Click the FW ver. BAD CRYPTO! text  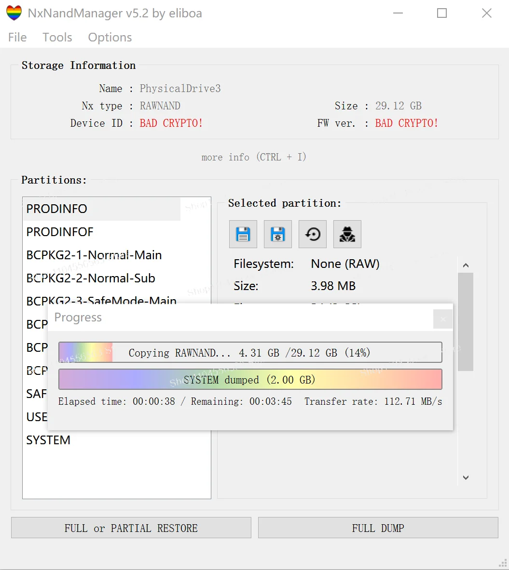(407, 123)
